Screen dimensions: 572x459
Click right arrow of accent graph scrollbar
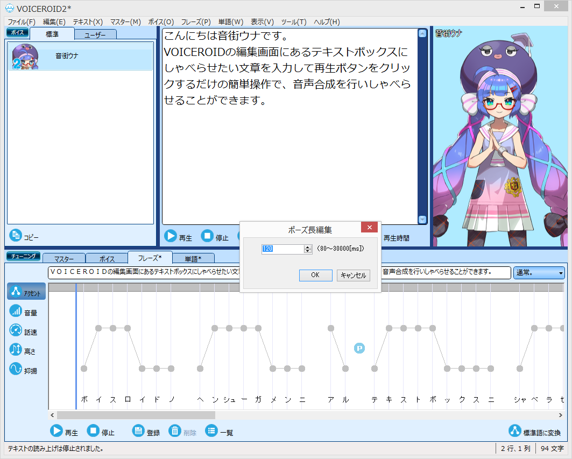point(561,415)
